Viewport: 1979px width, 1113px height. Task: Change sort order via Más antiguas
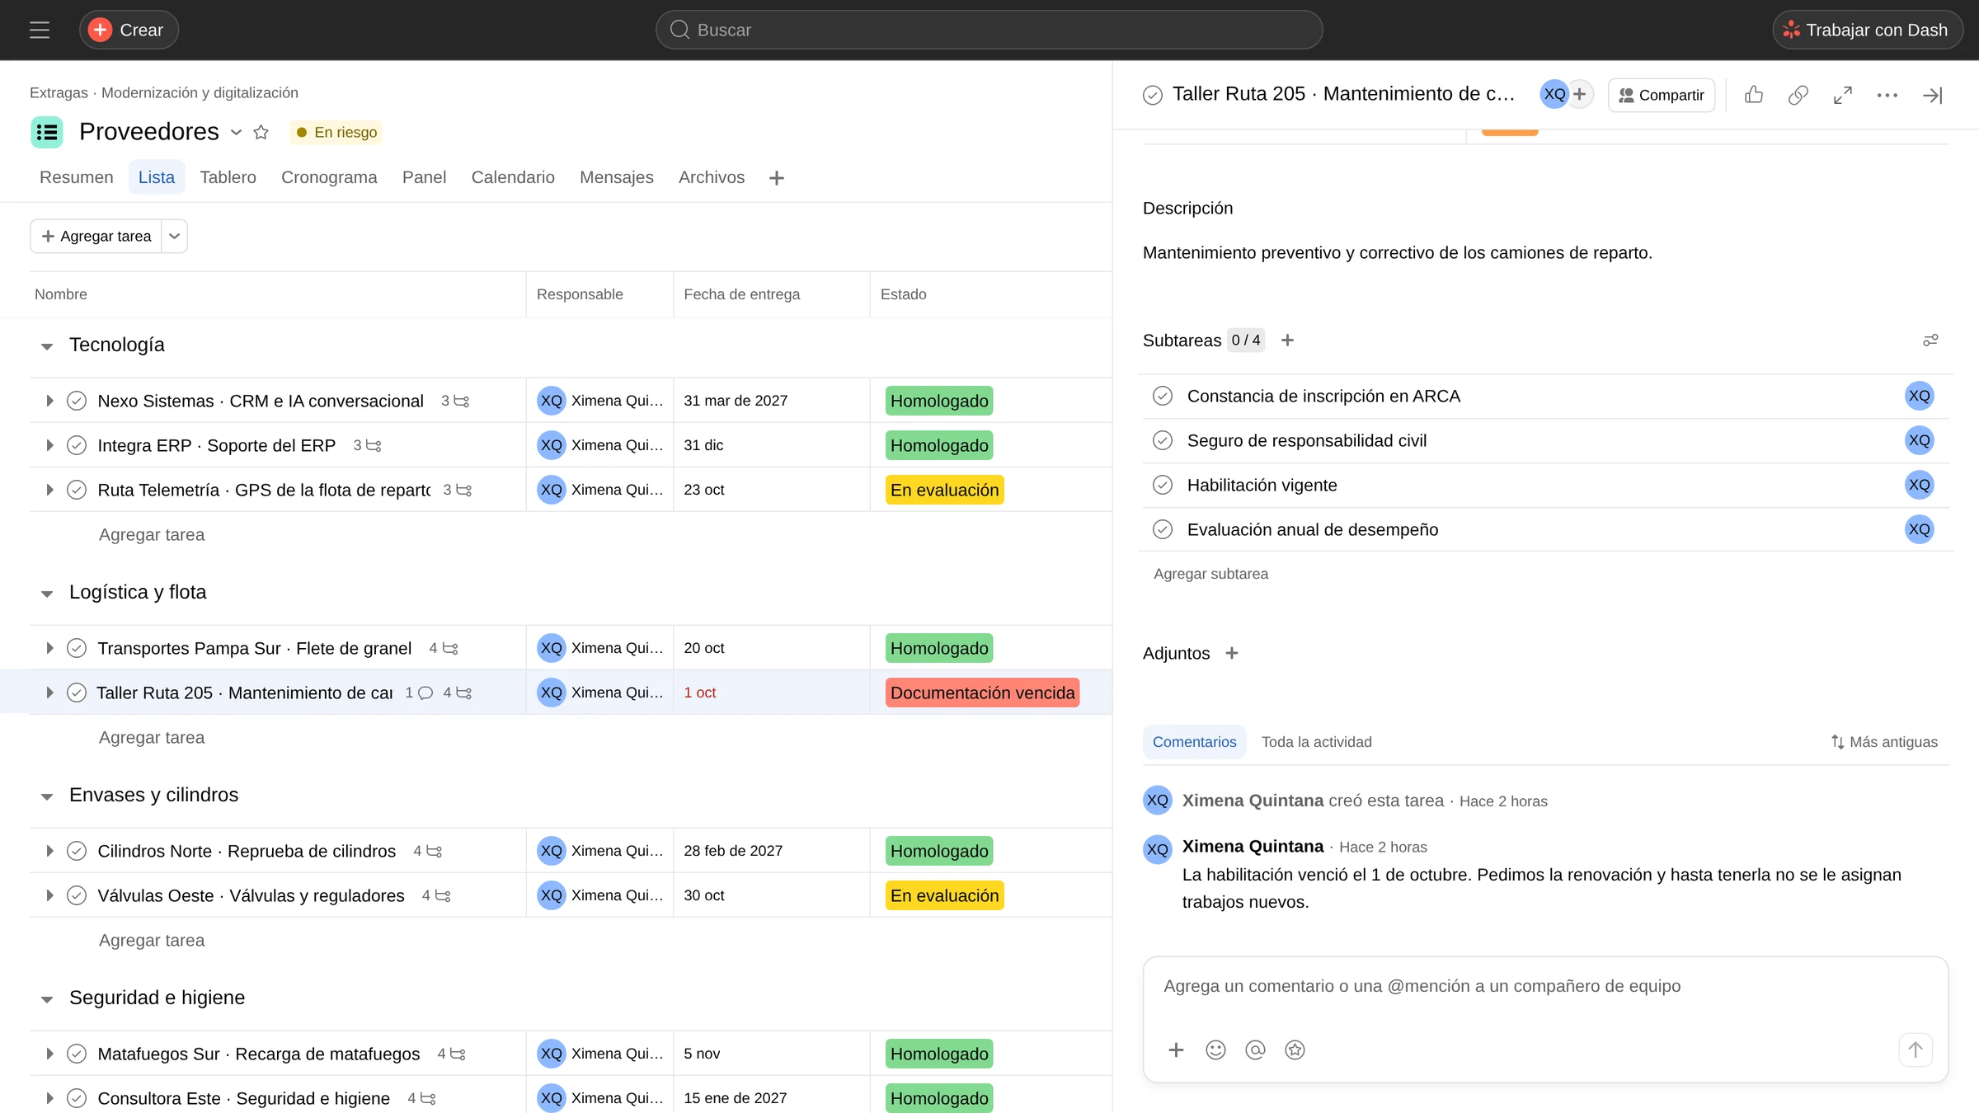(1884, 742)
